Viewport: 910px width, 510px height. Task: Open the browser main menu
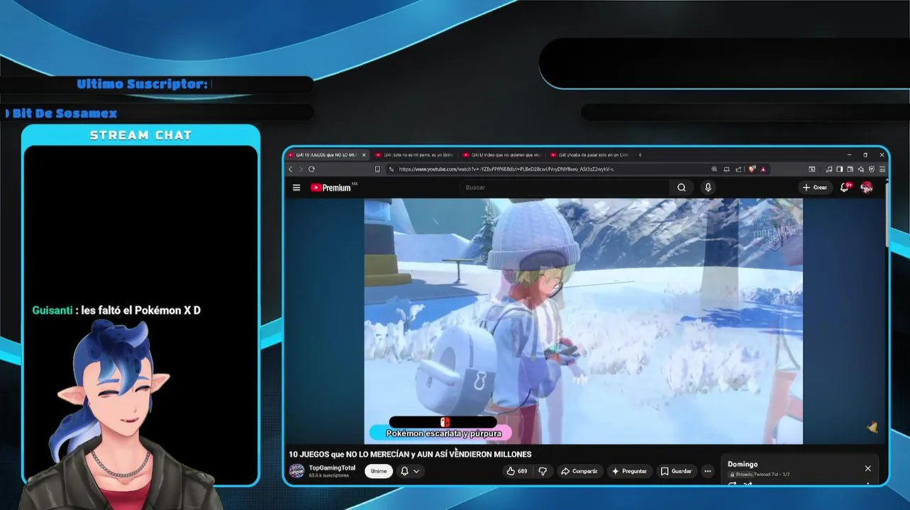882,169
